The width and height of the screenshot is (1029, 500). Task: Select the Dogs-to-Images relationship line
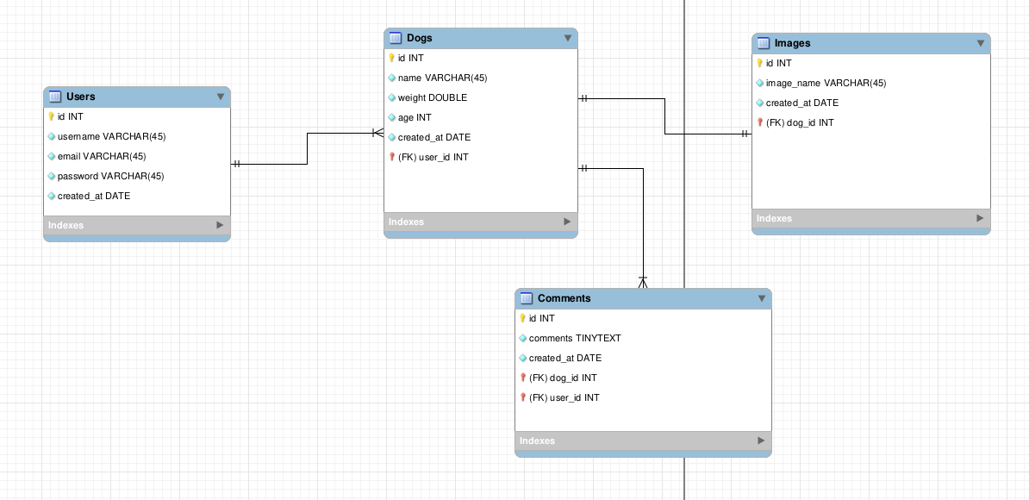click(664, 116)
